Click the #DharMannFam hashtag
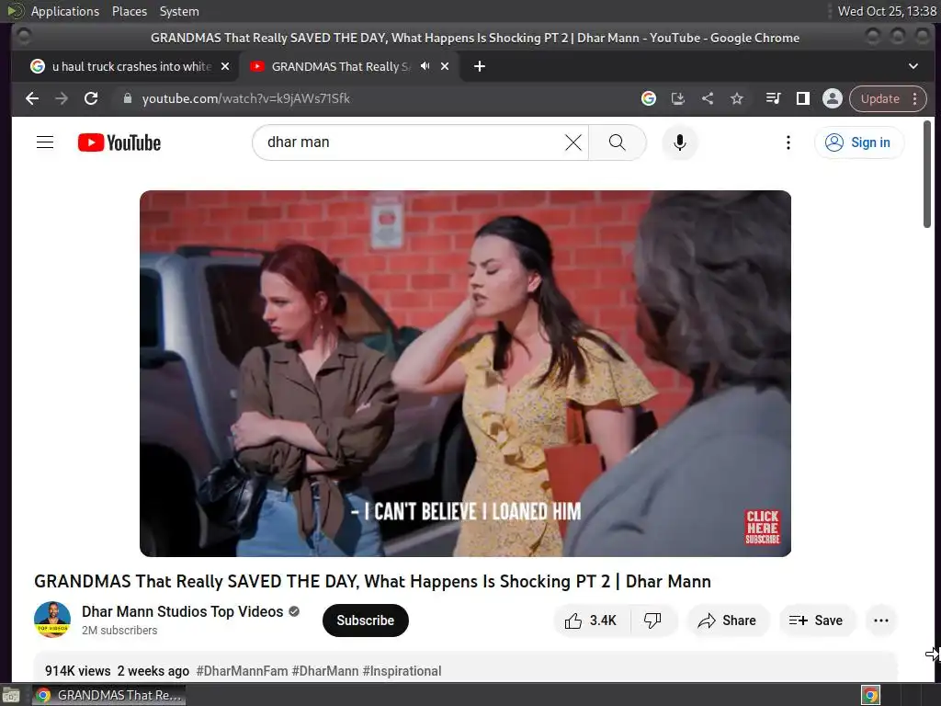This screenshot has height=706, width=941. click(242, 670)
